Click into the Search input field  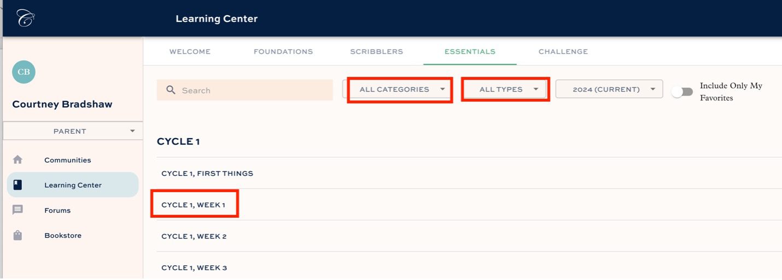pos(252,90)
